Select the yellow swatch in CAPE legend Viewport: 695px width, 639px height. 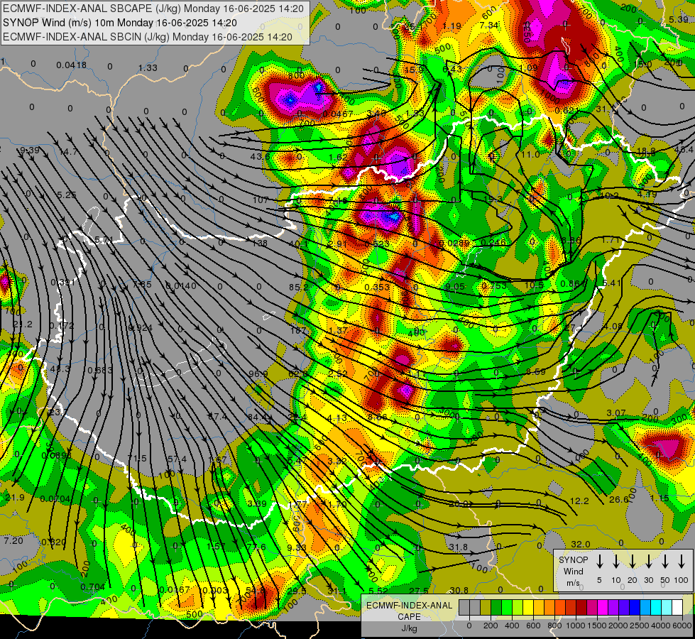(528, 608)
